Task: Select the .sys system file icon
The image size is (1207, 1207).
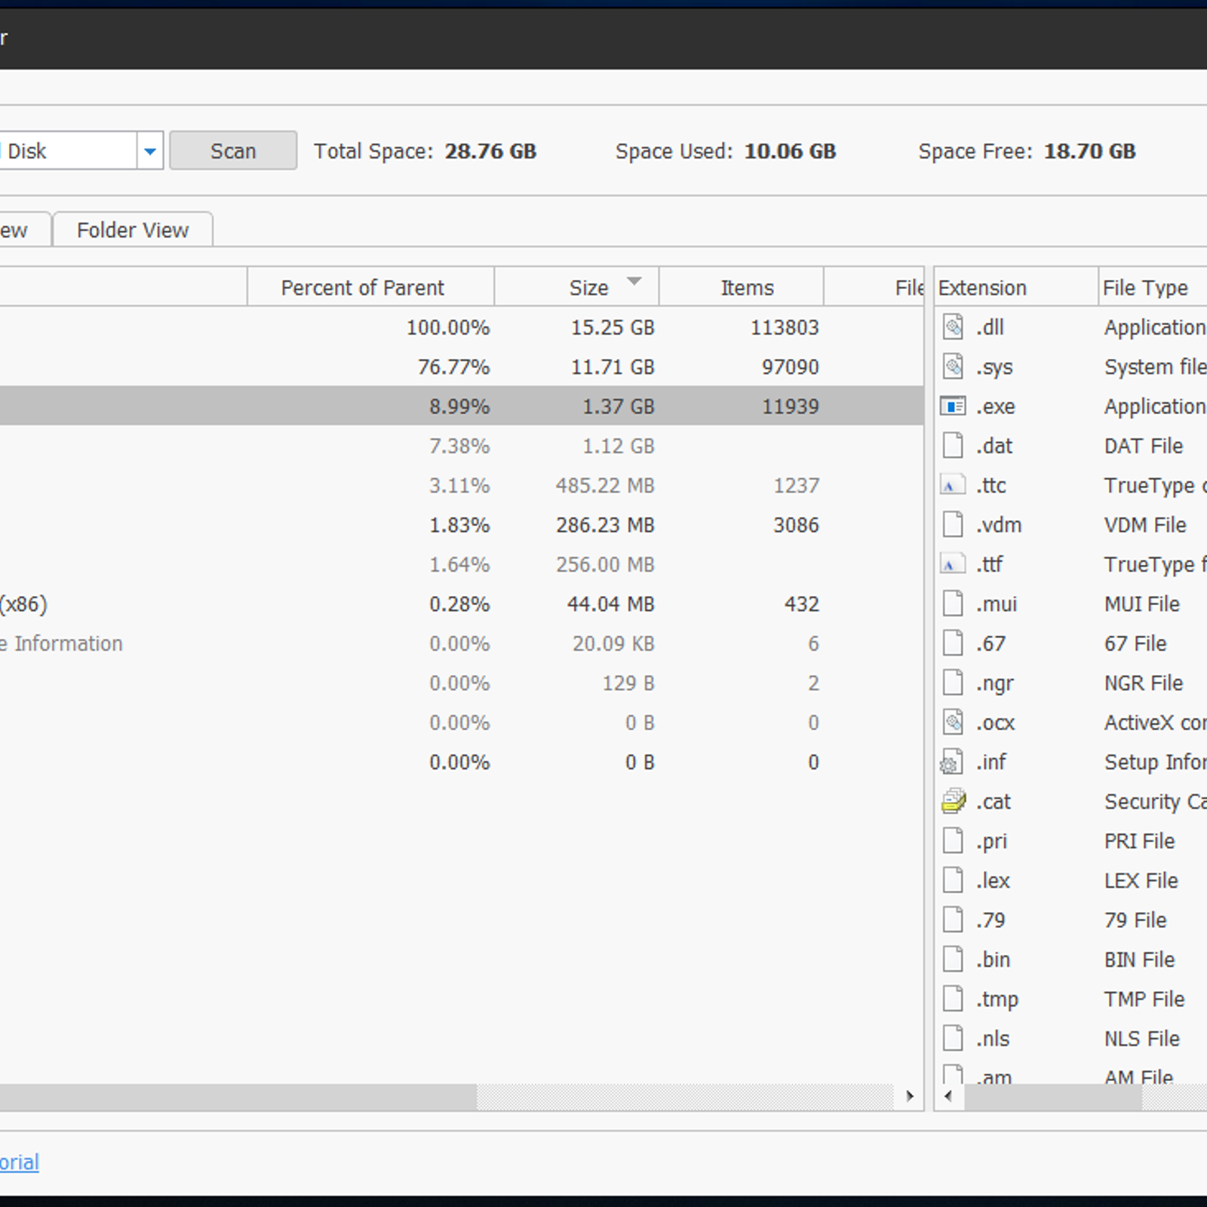Action: [x=953, y=367]
